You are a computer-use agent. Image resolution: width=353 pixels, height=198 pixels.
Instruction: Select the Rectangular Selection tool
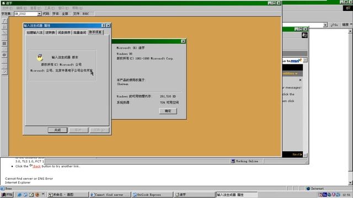click(x=4, y=61)
